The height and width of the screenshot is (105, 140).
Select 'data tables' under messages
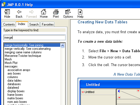point(14,81)
